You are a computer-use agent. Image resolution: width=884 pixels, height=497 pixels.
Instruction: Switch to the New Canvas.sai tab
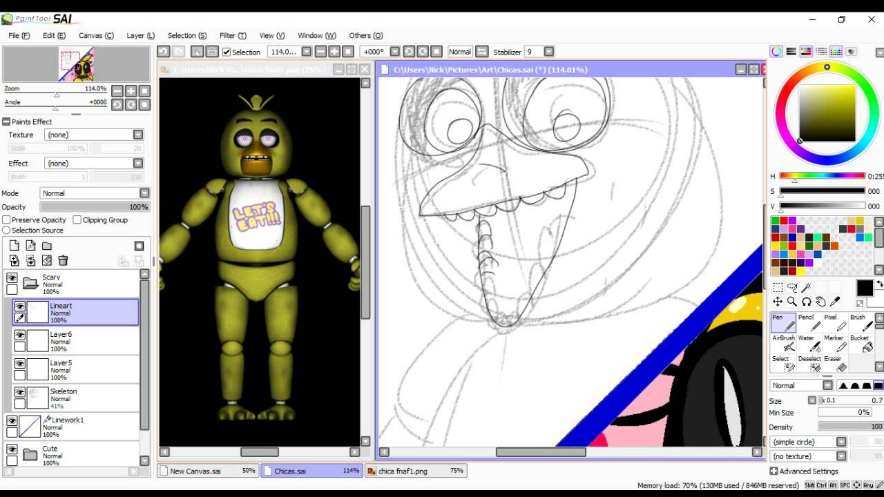click(x=208, y=471)
